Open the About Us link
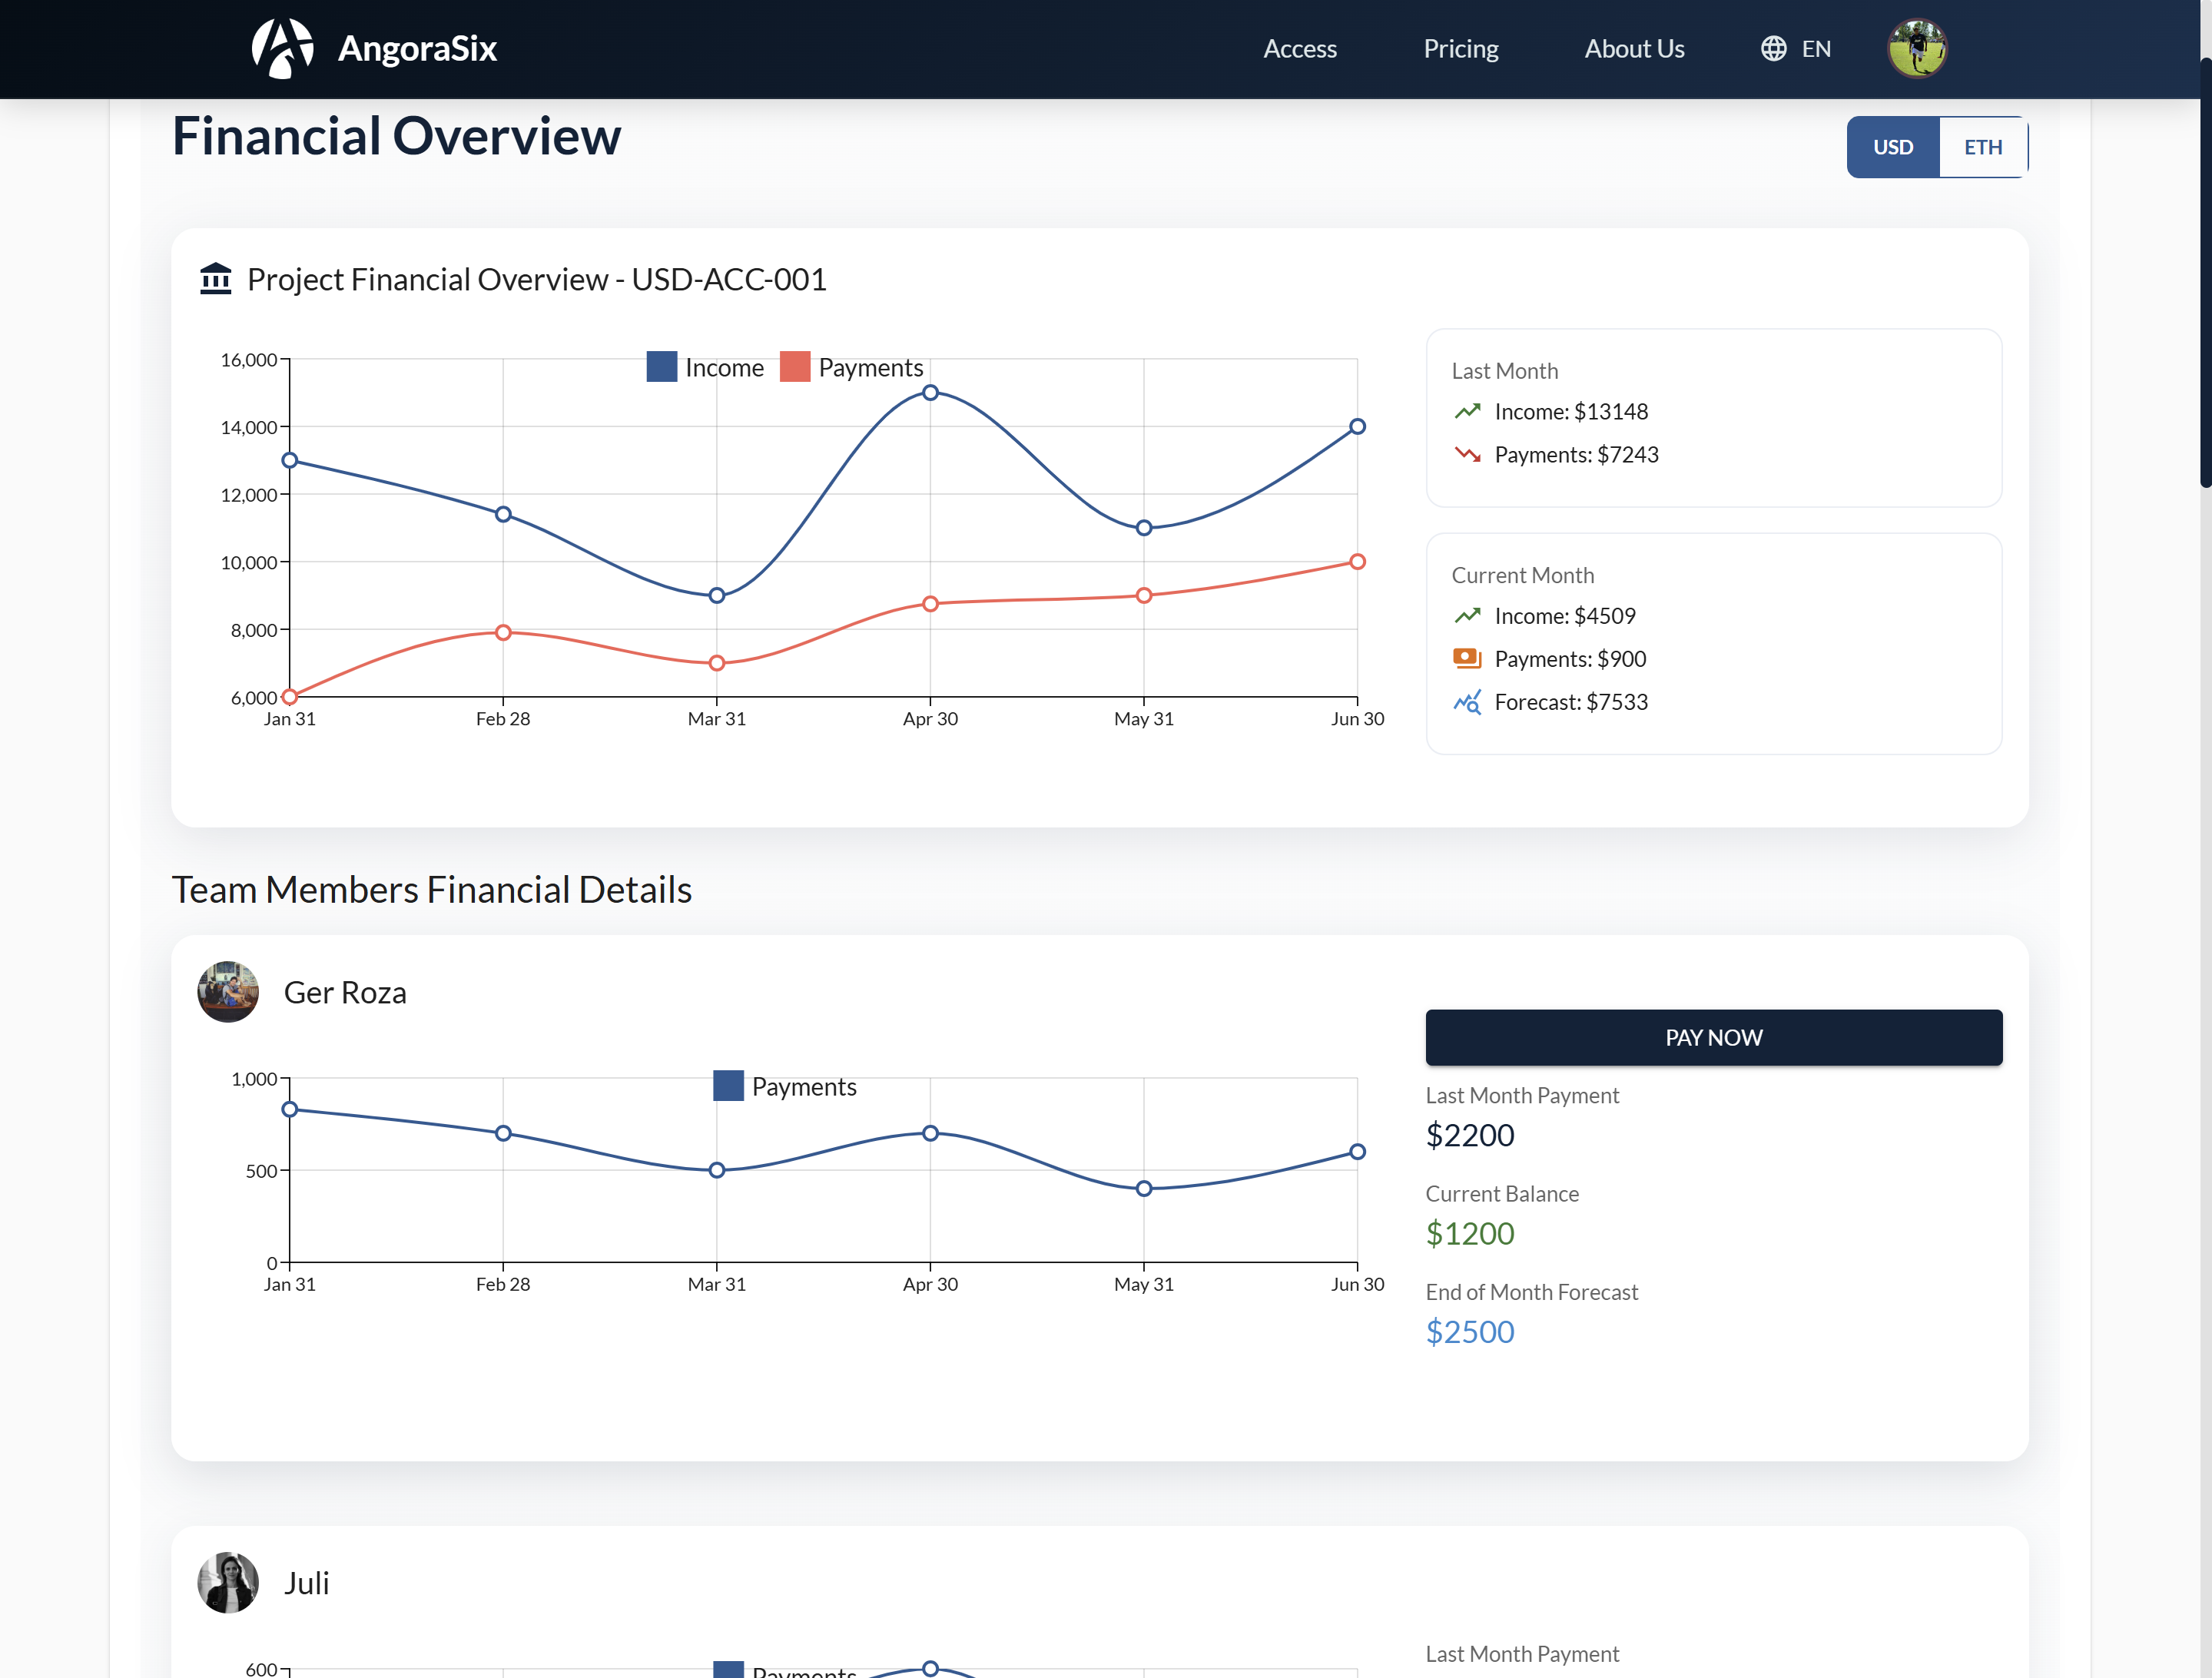 tap(1634, 47)
